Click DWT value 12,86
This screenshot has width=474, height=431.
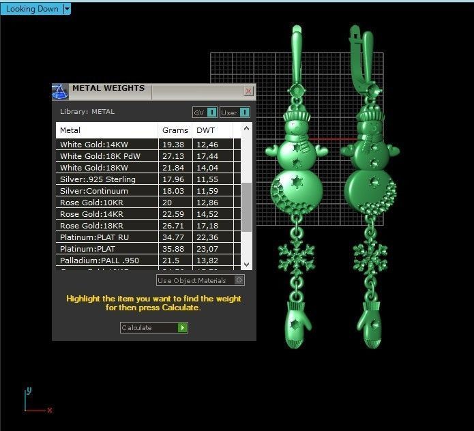[207, 203]
